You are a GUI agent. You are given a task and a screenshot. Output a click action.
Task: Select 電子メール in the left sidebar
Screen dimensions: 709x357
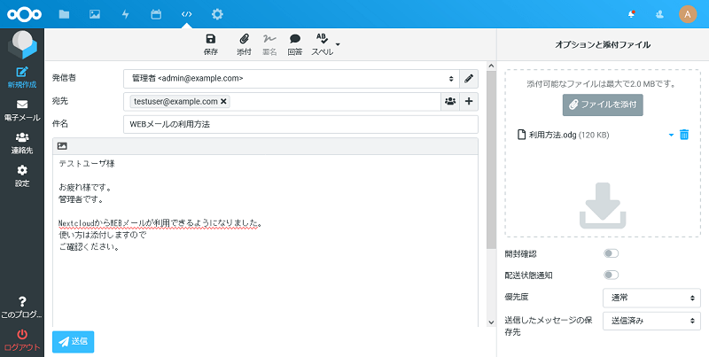[x=22, y=110]
